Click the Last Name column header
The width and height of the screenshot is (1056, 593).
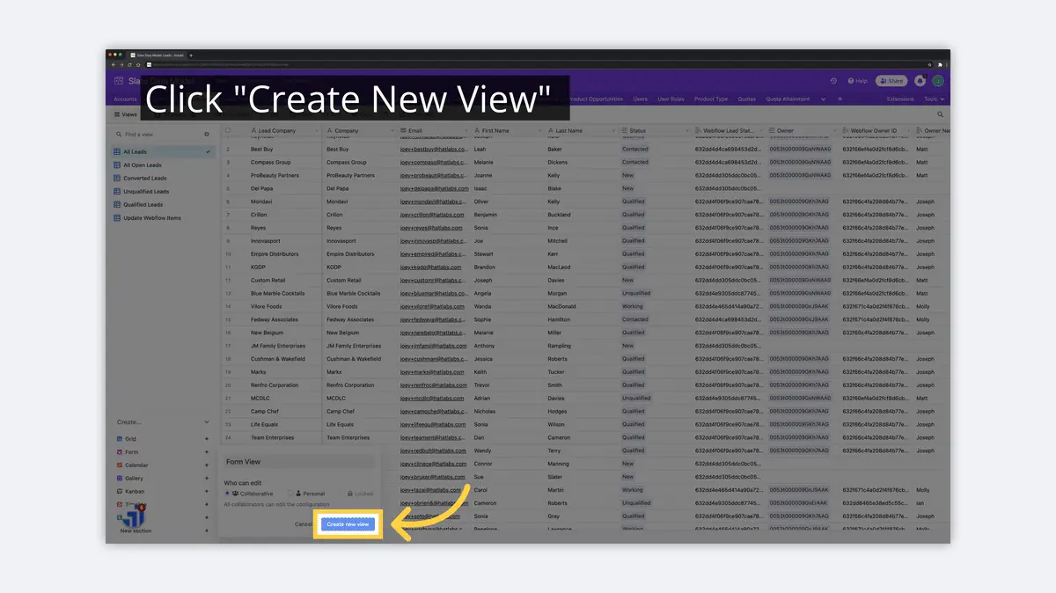click(x=581, y=131)
